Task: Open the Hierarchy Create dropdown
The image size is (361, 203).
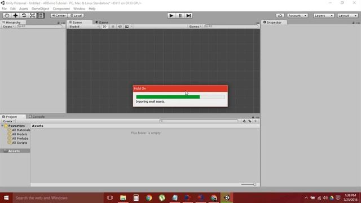Action: pyautogui.click(x=8, y=27)
